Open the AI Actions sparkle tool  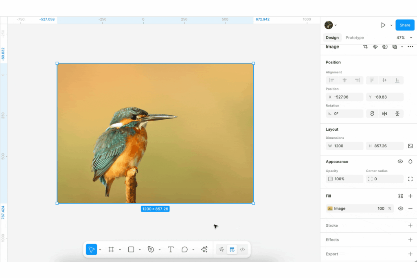[x=204, y=250]
